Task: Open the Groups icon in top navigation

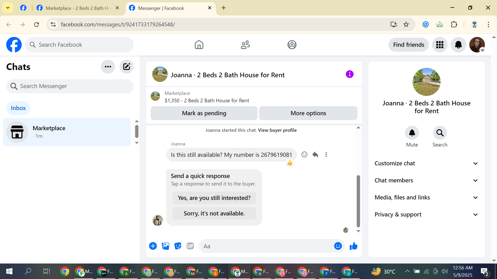Action: (292, 45)
